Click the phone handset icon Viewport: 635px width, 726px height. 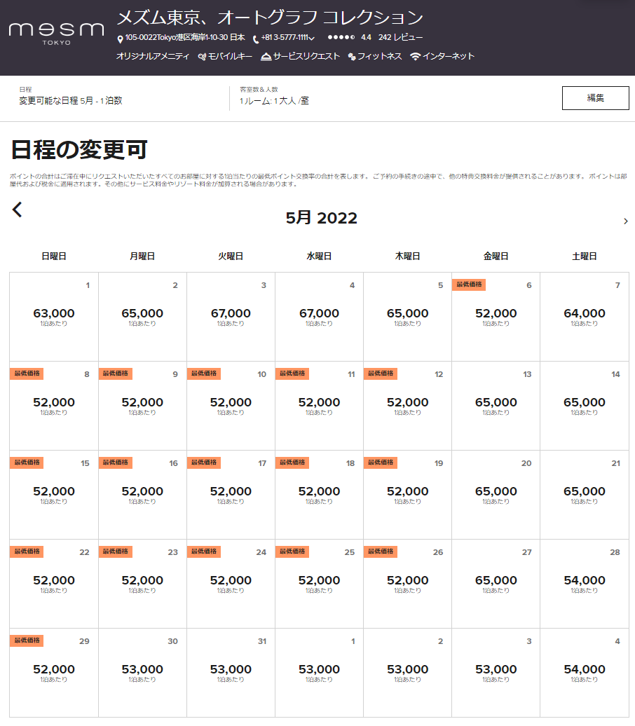[x=256, y=39]
